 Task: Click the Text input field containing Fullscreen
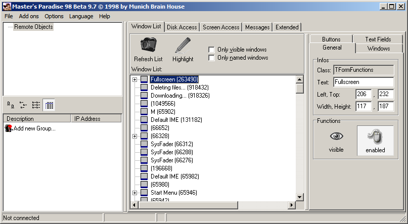[362, 82]
